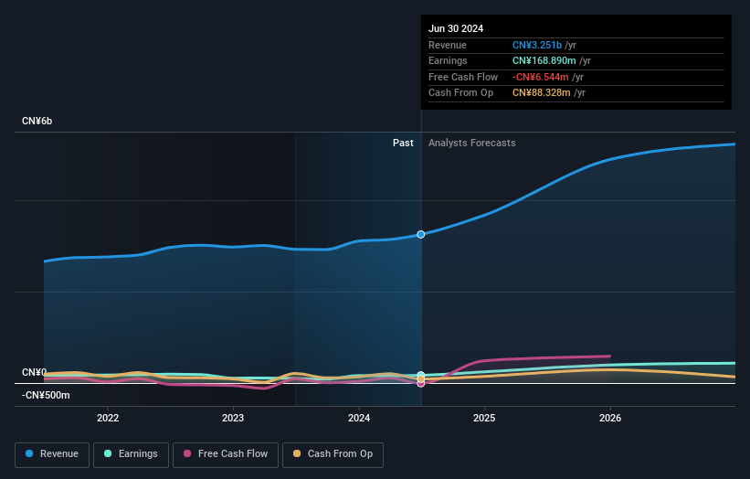
Task: Click the -CN¥6.544m free cash flow value
Action: pyautogui.click(x=541, y=77)
